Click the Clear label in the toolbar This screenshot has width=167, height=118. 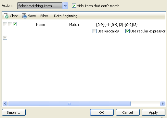(14, 16)
